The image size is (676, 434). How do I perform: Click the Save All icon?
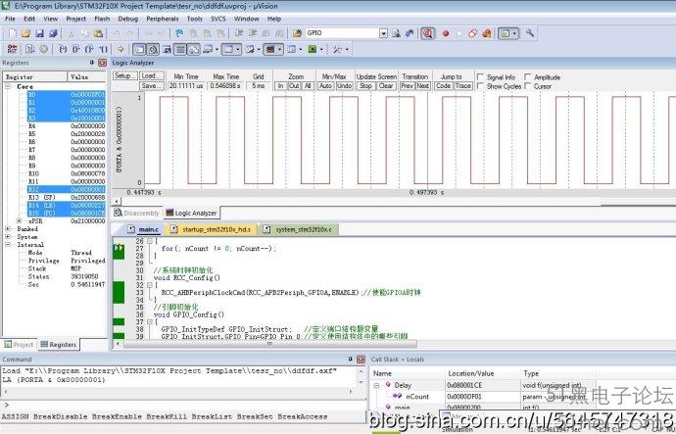[x=54, y=33]
